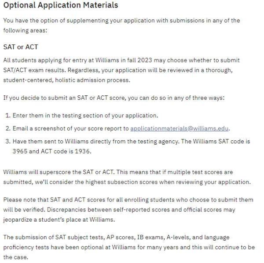Click the SAT code number 3965
This screenshot has width=264, height=263.
click(20, 150)
